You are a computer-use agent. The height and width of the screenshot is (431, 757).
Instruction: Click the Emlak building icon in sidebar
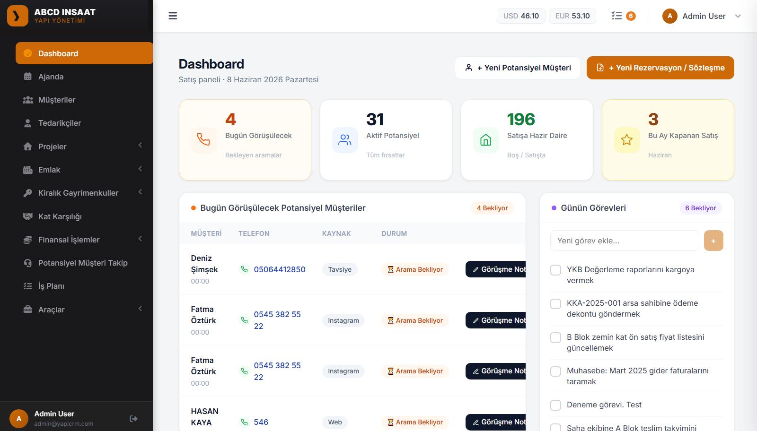[28, 170]
